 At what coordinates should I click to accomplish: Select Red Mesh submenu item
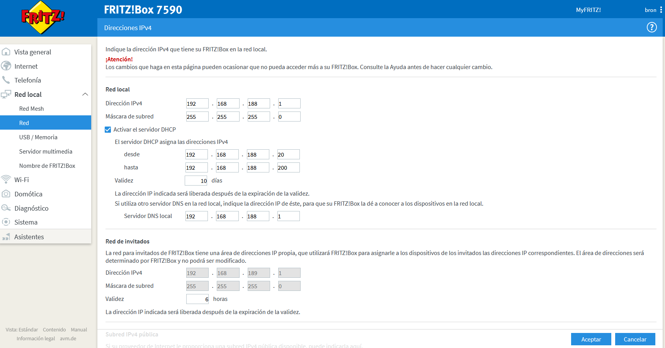[x=46, y=109]
